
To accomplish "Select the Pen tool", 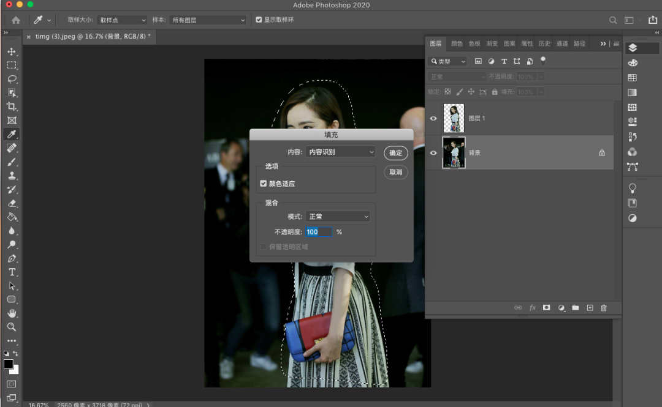I will point(12,258).
